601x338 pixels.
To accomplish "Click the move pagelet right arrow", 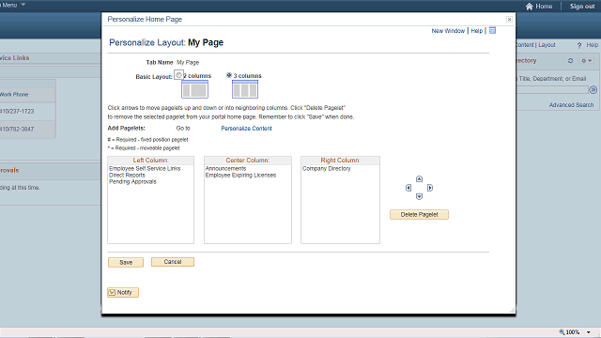I will pos(430,188).
